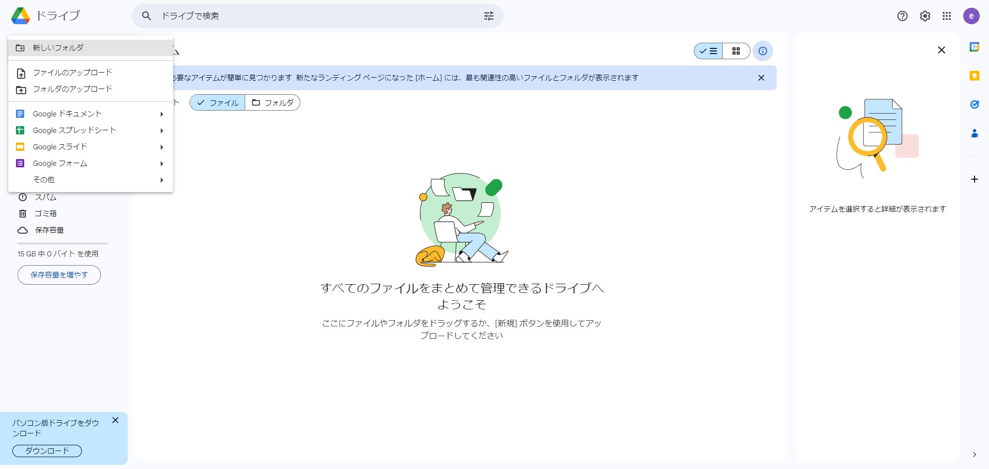Image resolution: width=989 pixels, height=469 pixels.
Task: Select Google ドキュメント menu entry
Action: click(x=91, y=114)
